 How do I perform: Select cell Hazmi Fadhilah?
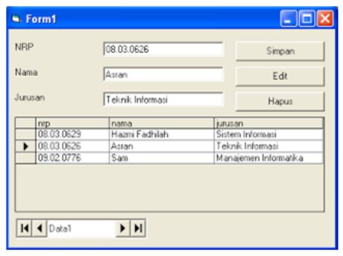tap(162, 135)
